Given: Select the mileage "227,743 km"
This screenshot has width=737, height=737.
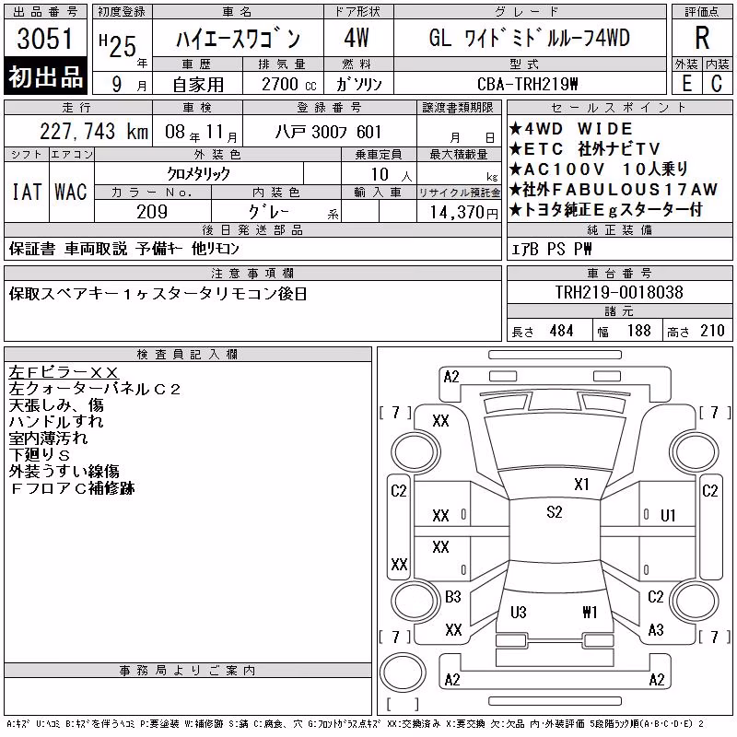Looking at the screenshot, I should pyautogui.click(x=94, y=131).
